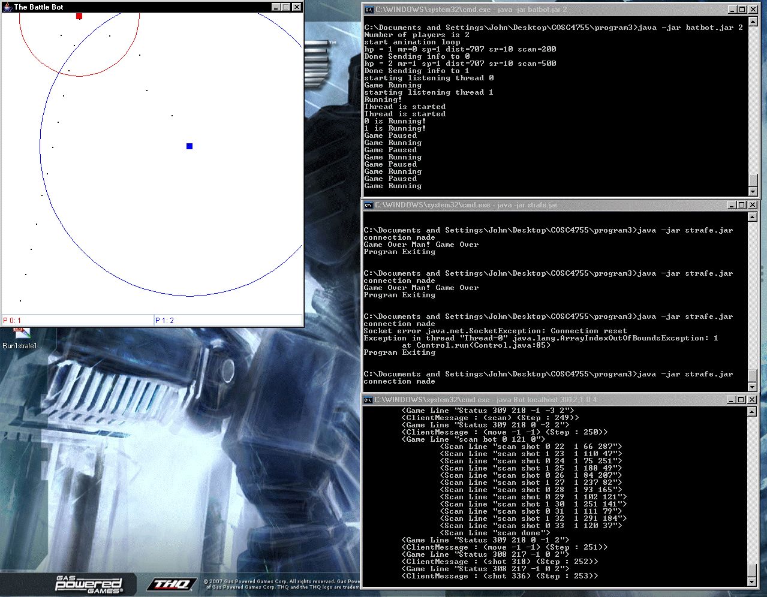
Task: Click the scrollbar thumb in Bot localhost window
Action: coord(753,570)
